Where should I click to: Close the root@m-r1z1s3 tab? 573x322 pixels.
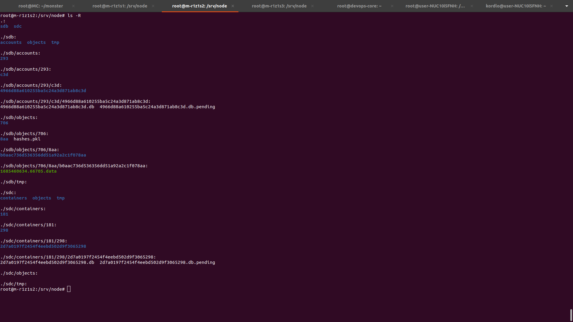tap(312, 6)
